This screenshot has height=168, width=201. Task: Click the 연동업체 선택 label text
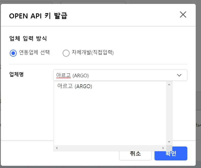click(34, 52)
